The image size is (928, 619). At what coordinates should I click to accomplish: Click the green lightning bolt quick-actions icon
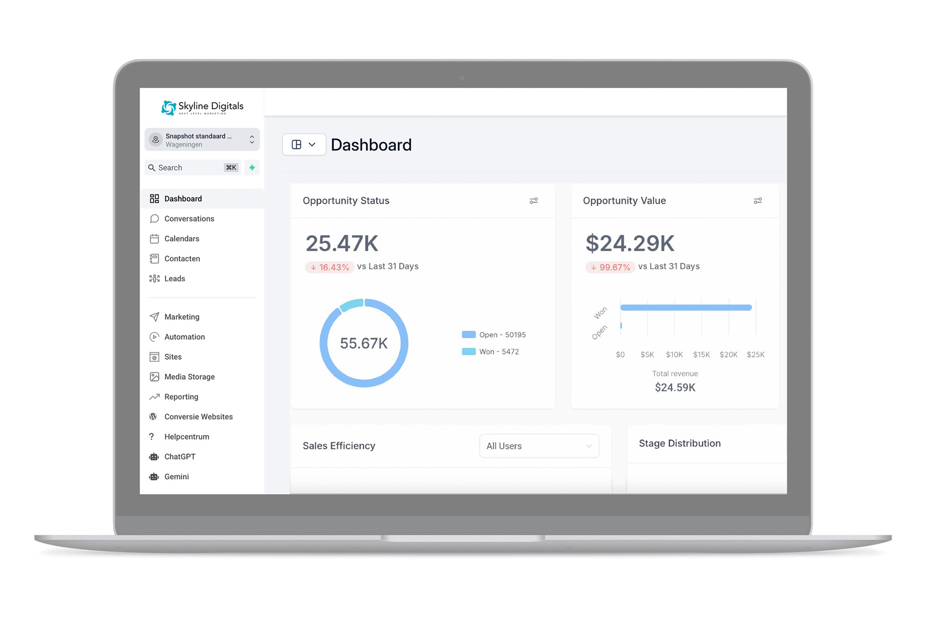coord(252,168)
